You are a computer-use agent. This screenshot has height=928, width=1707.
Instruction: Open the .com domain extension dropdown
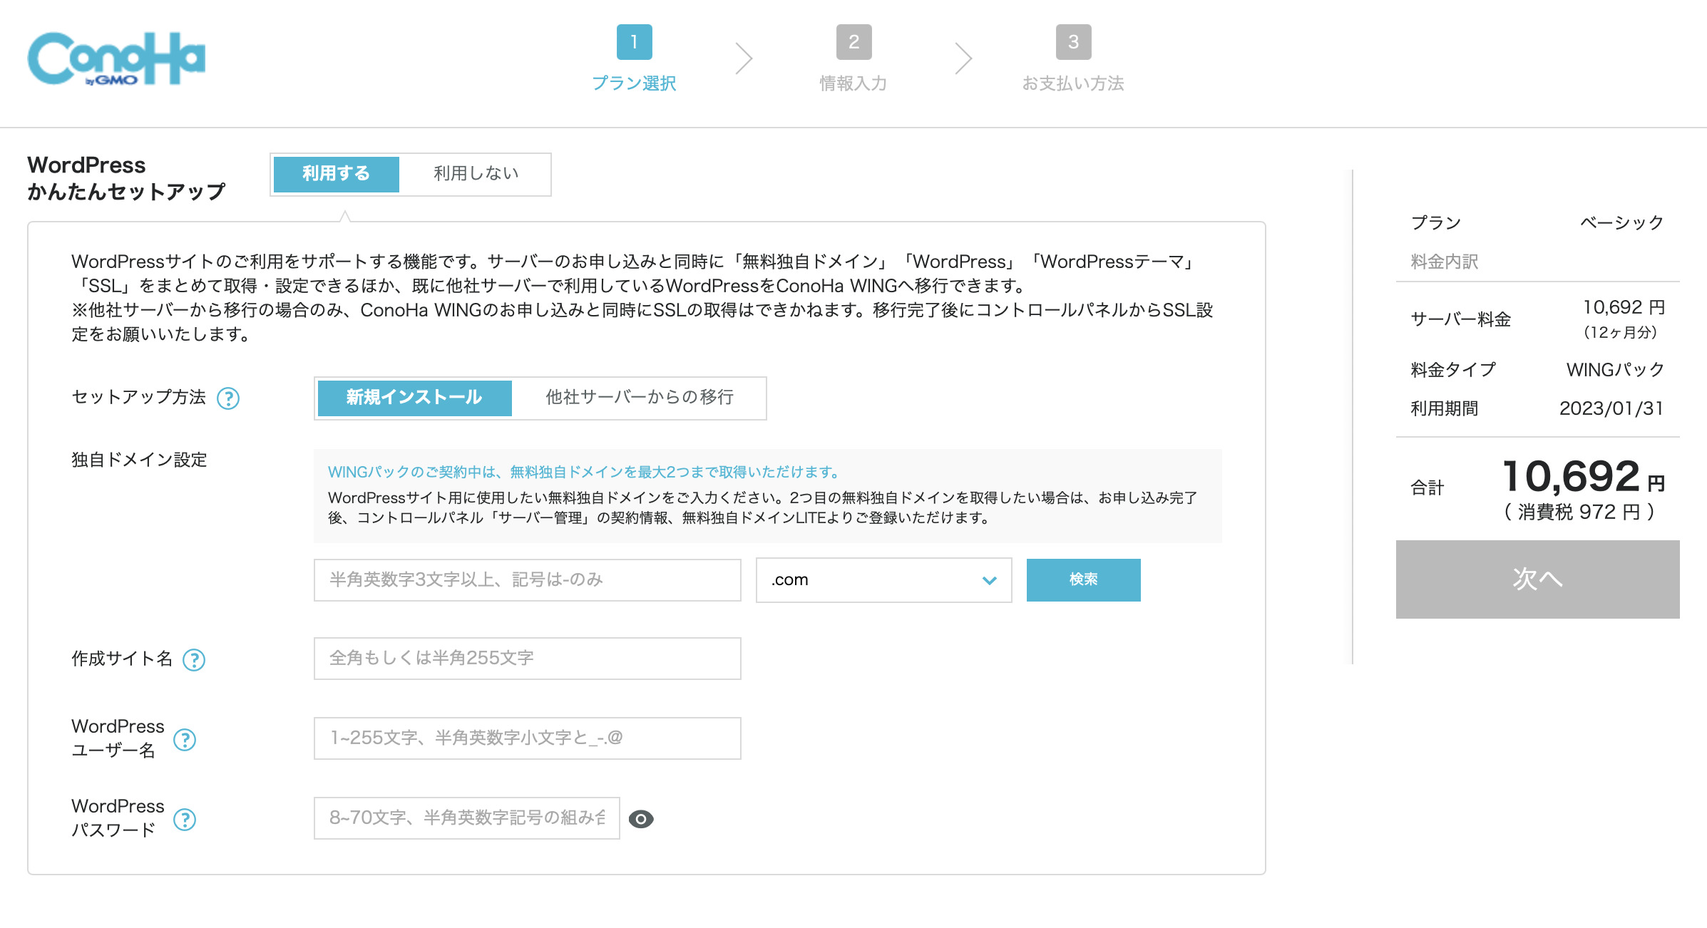[x=883, y=580]
